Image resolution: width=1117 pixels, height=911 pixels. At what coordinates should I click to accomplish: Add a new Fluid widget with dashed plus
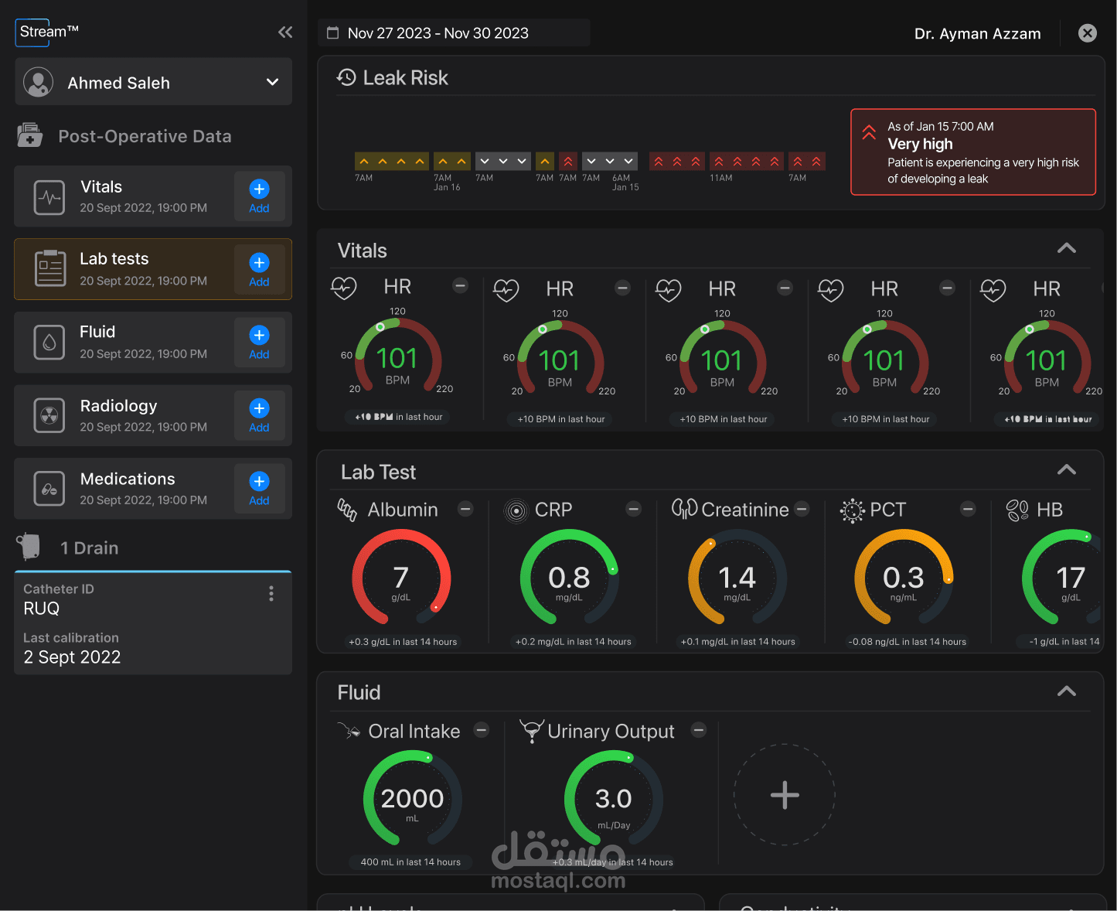click(785, 794)
